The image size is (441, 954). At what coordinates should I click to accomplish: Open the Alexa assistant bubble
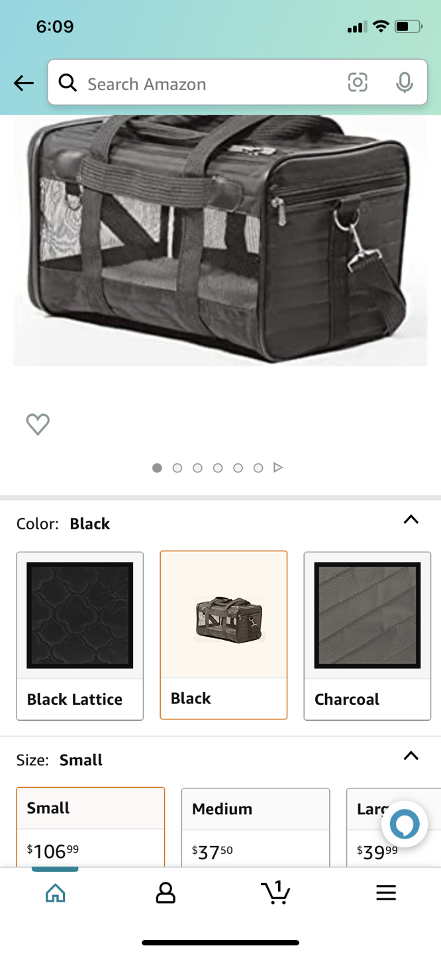[x=405, y=825]
